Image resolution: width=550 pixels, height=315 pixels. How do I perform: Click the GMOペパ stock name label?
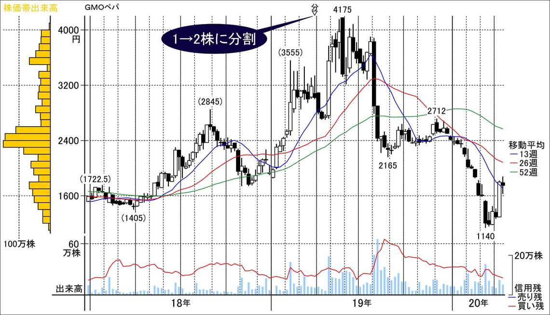pos(101,7)
